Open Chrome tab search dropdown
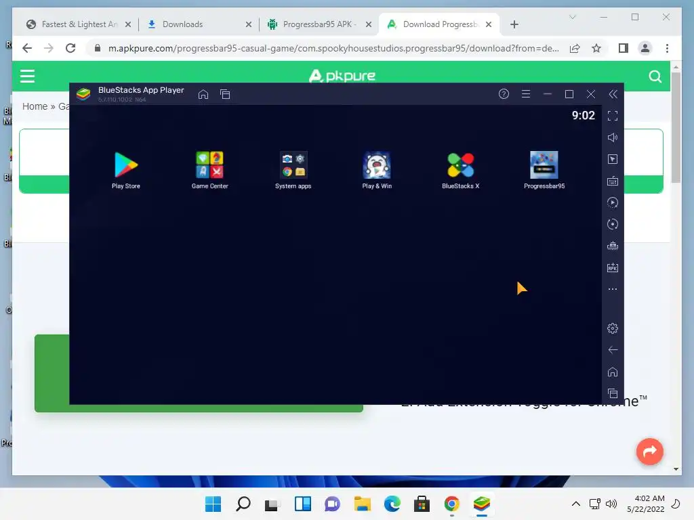Screen dimensions: 694x520 click(x=572, y=17)
